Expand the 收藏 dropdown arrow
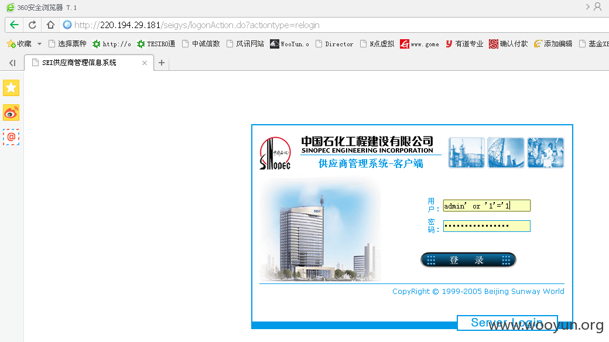This screenshot has height=342, width=609. [39, 44]
